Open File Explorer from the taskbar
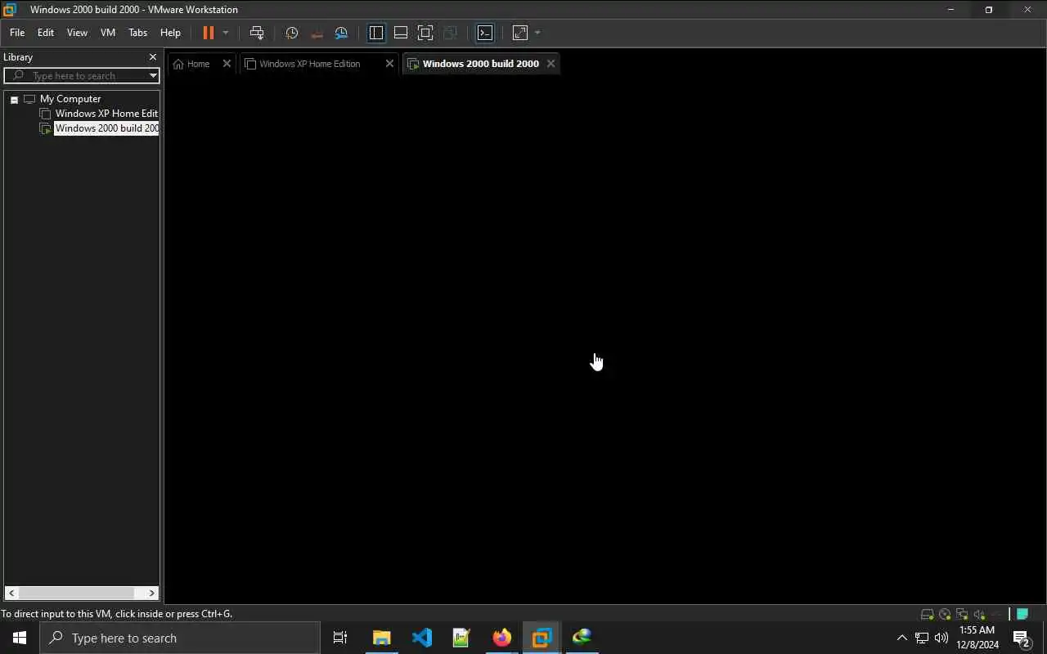The image size is (1047, 654). click(x=381, y=638)
